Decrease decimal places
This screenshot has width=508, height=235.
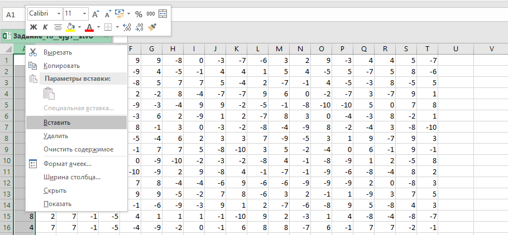tap(139, 27)
